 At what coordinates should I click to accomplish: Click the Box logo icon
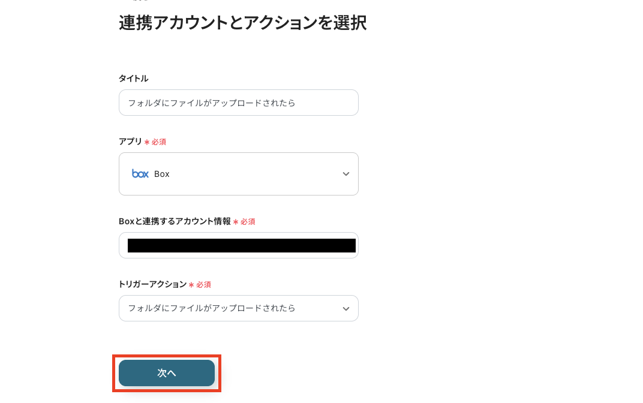[140, 174]
